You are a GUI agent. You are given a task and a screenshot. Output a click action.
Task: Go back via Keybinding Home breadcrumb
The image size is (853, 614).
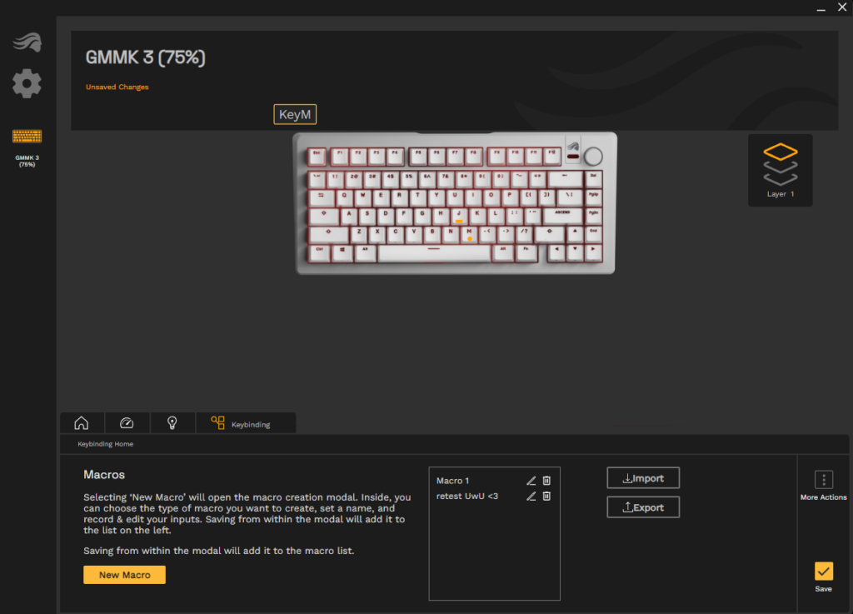click(106, 444)
